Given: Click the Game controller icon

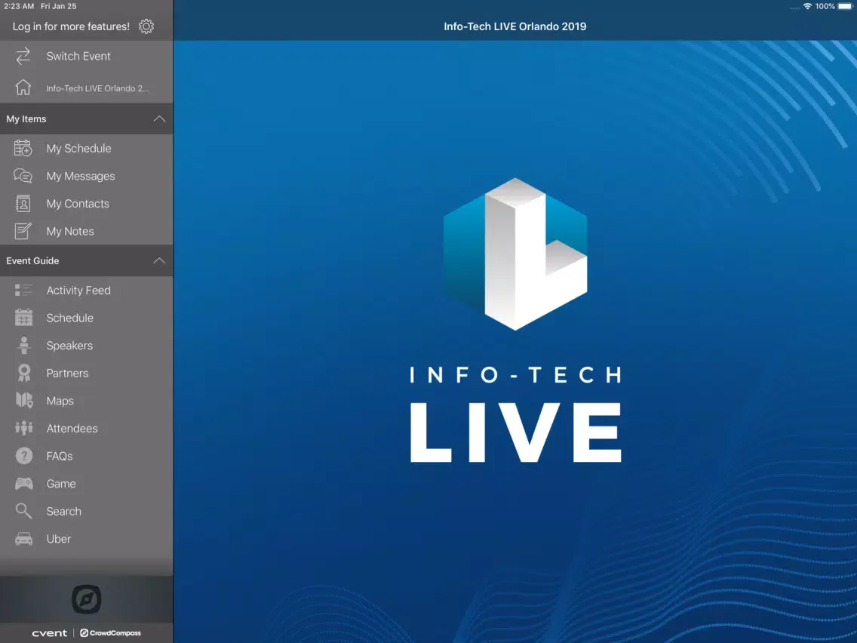Looking at the screenshot, I should coord(23,483).
